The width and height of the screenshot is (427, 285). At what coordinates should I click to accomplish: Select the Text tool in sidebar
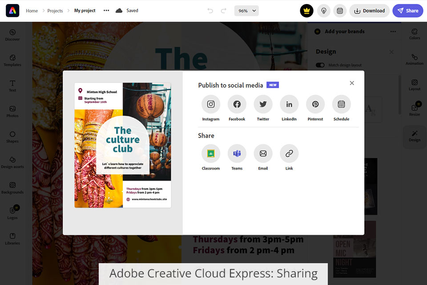click(12, 86)
